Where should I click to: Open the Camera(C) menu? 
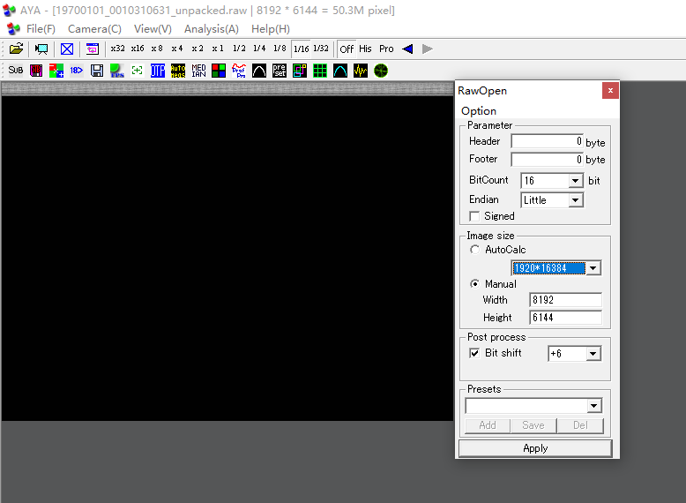(94, 29)
